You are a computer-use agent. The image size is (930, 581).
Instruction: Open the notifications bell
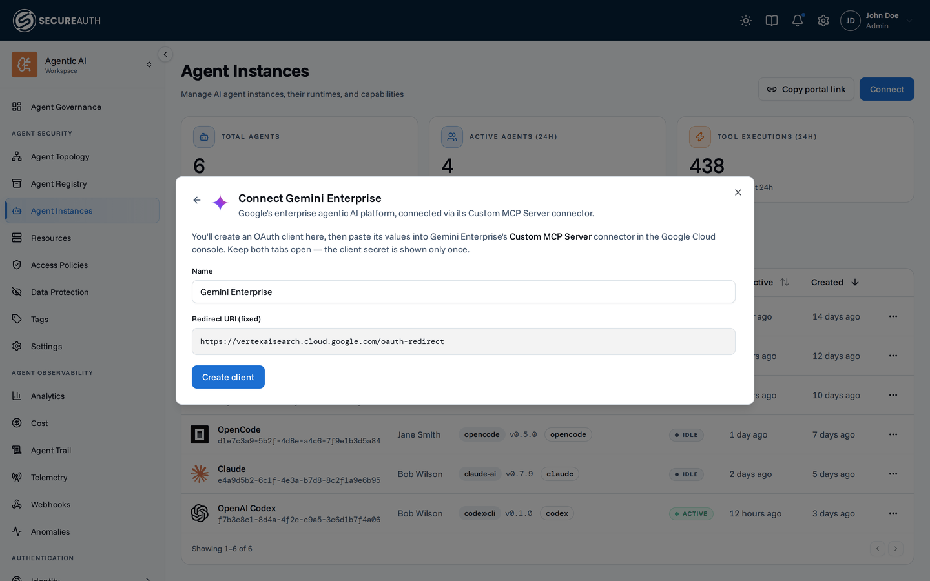(798, 21)
